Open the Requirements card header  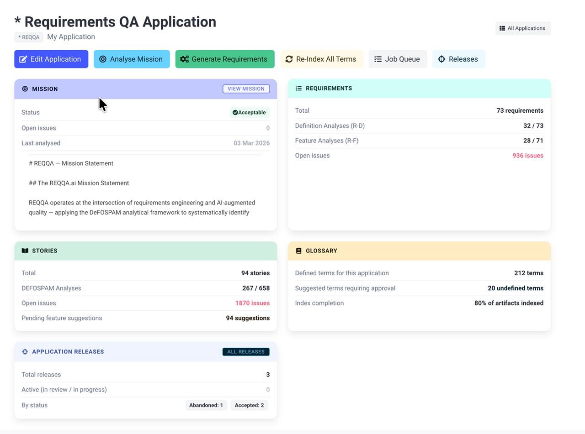pos(419,89)
